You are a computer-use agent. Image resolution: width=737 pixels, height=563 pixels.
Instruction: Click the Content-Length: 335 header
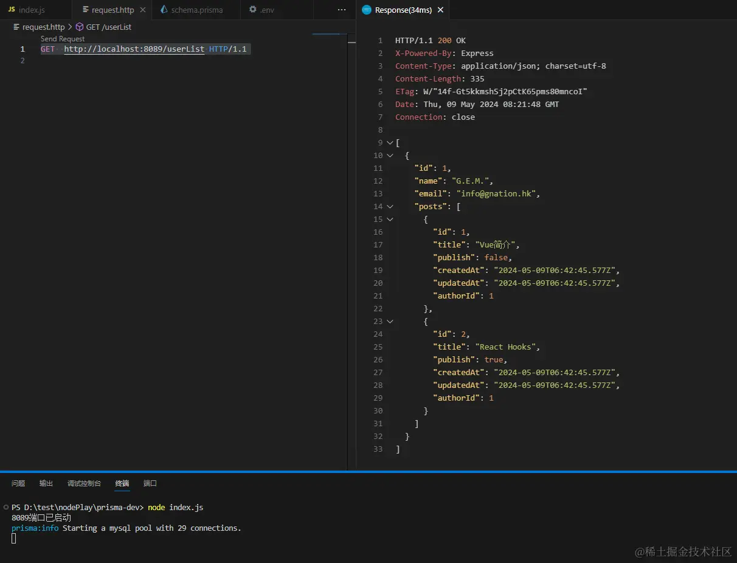pos(440,79)
